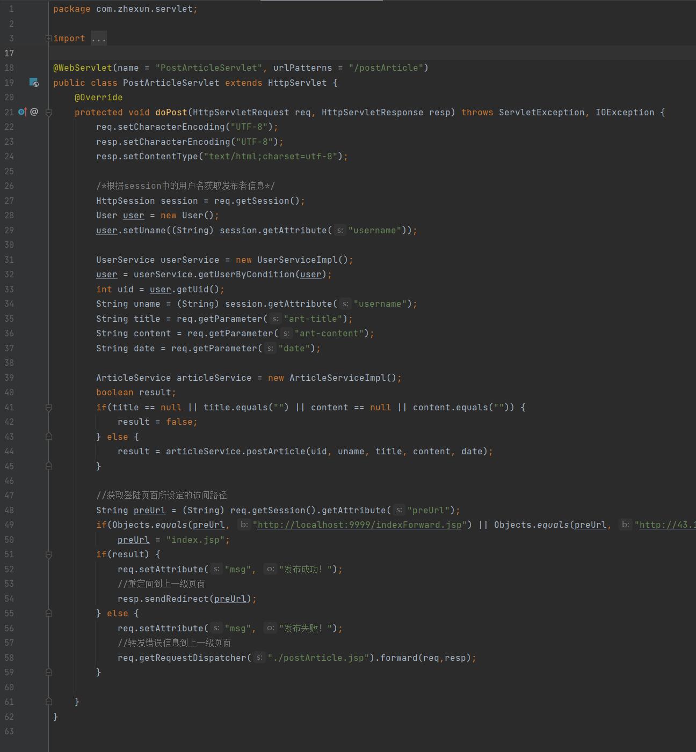Click the @Override annotation

[x=99, y=98]
